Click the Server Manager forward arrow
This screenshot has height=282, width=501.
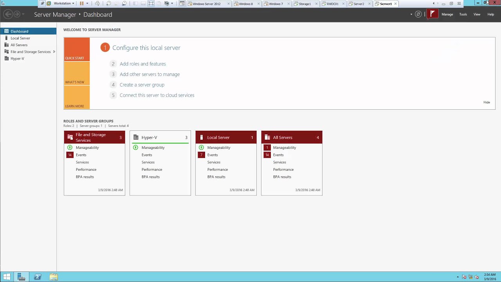tap(17, 14)
